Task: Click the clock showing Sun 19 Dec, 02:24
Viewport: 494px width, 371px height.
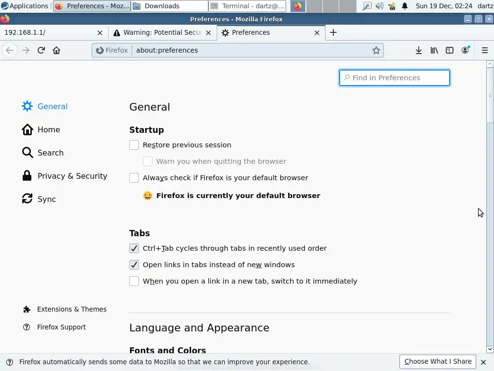Action: coord(444,6)
